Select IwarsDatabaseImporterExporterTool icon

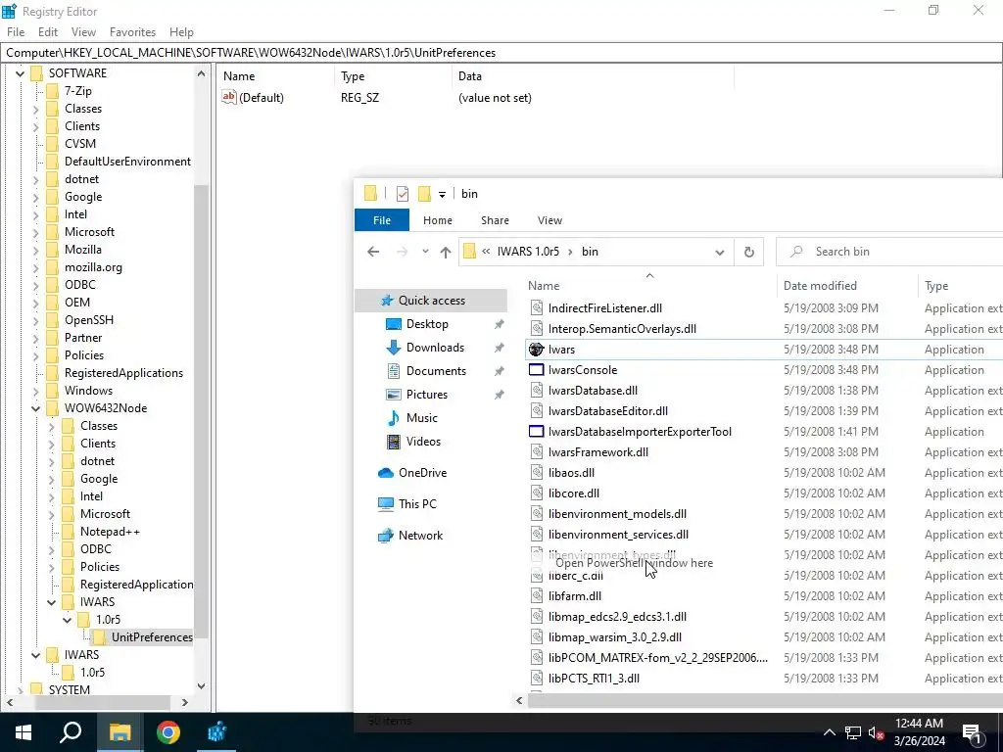[x=536, y=432]
